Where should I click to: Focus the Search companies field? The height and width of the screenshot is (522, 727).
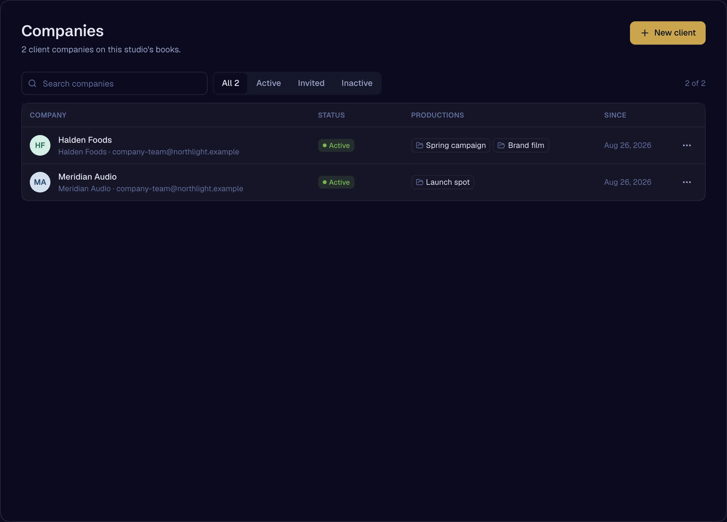pos(114,83)
